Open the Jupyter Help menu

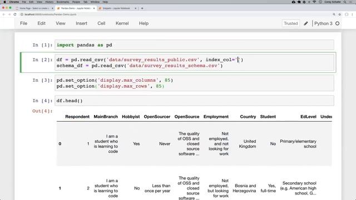144,23
